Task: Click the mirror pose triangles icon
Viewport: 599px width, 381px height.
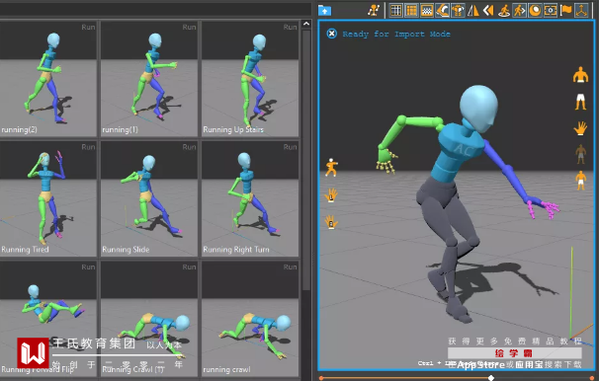Action: [472, 10]
